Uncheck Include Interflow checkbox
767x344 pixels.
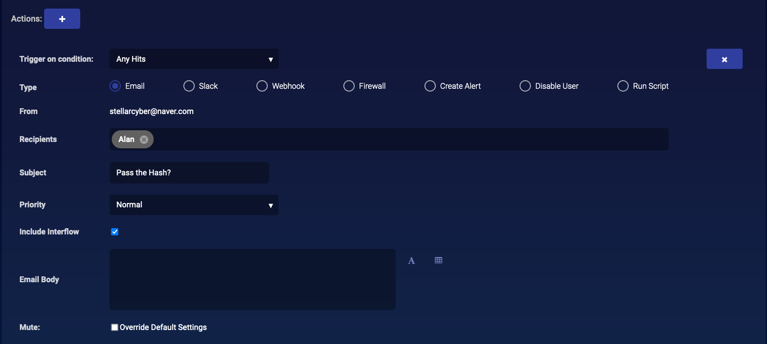[115, 232]
